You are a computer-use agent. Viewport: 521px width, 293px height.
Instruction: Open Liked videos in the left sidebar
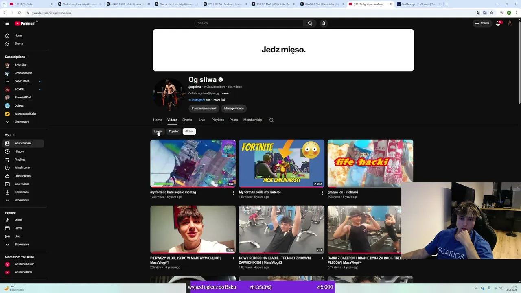tap(23, 176)
